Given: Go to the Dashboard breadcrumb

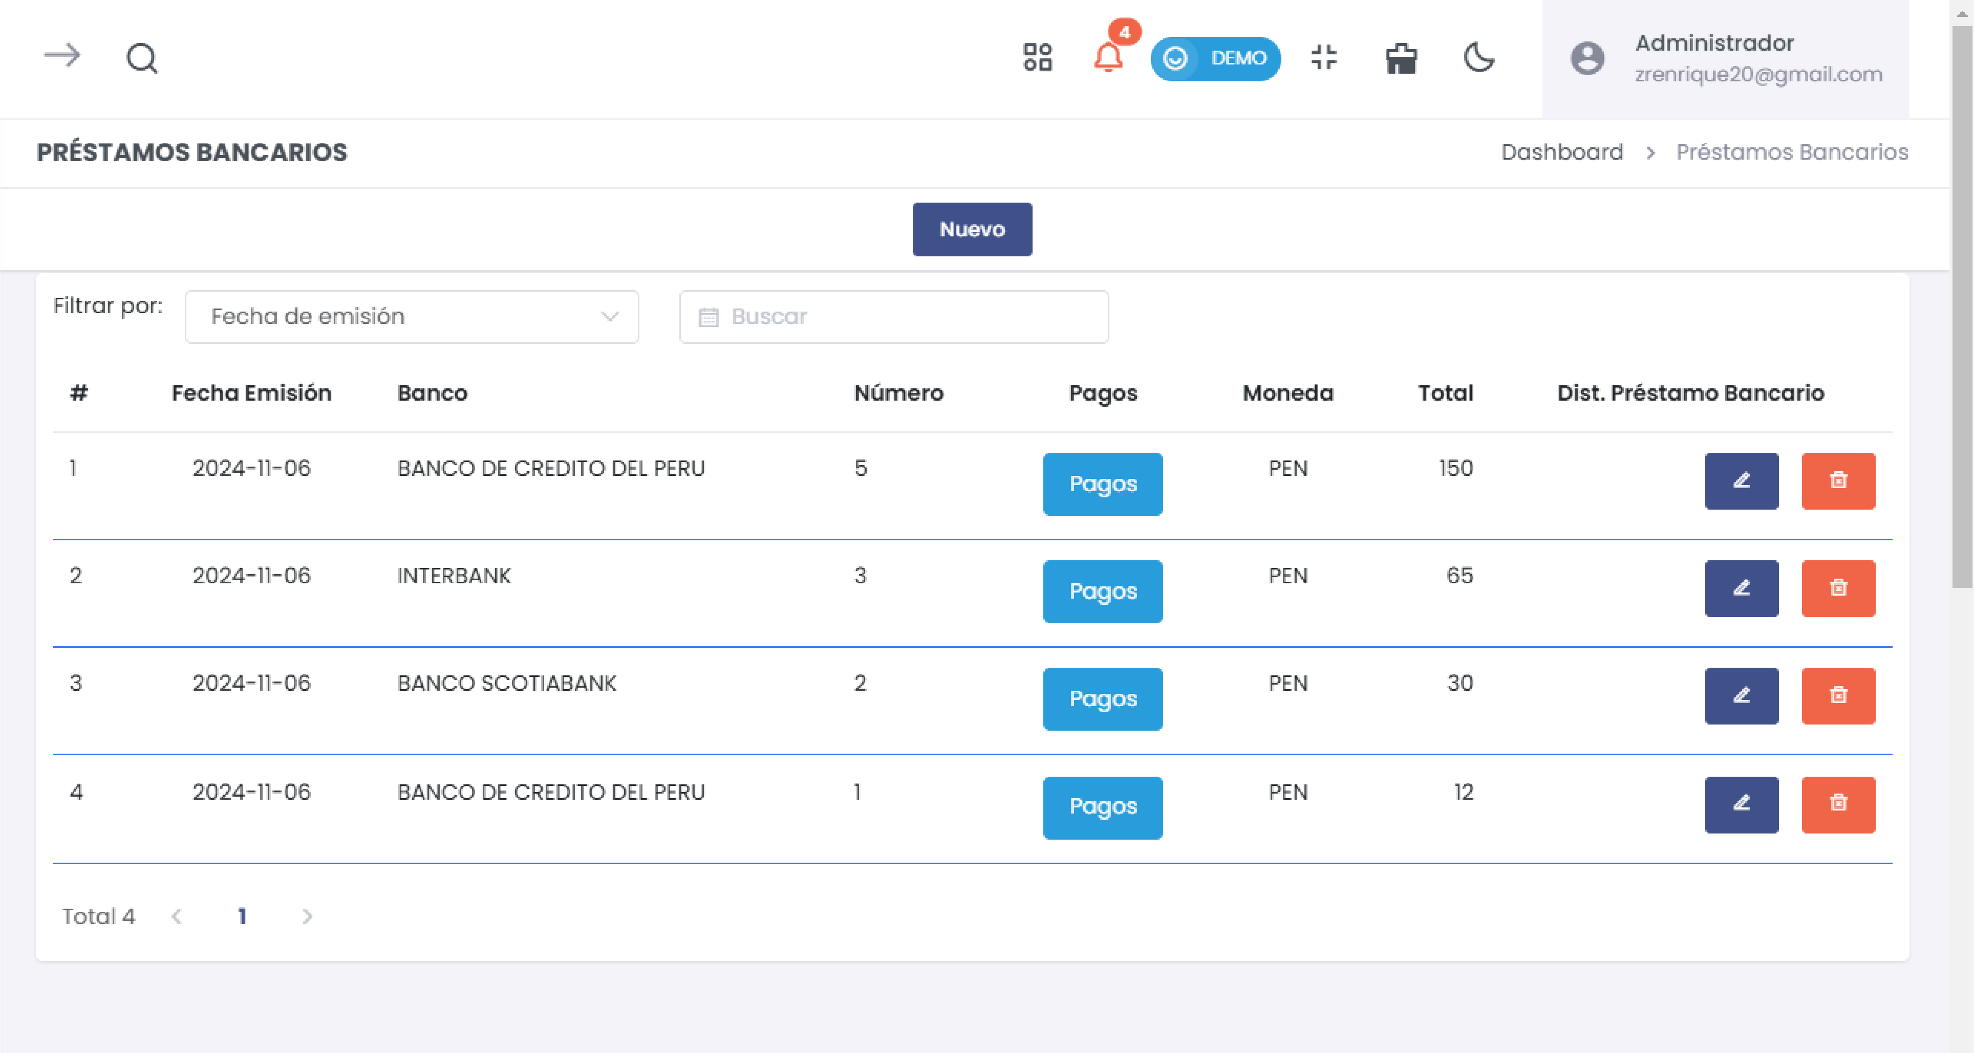Looking at the screenshot, I should (x=1561, y=151).
